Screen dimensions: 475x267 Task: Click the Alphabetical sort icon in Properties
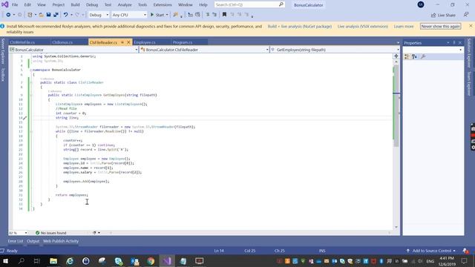coord(414,56)
